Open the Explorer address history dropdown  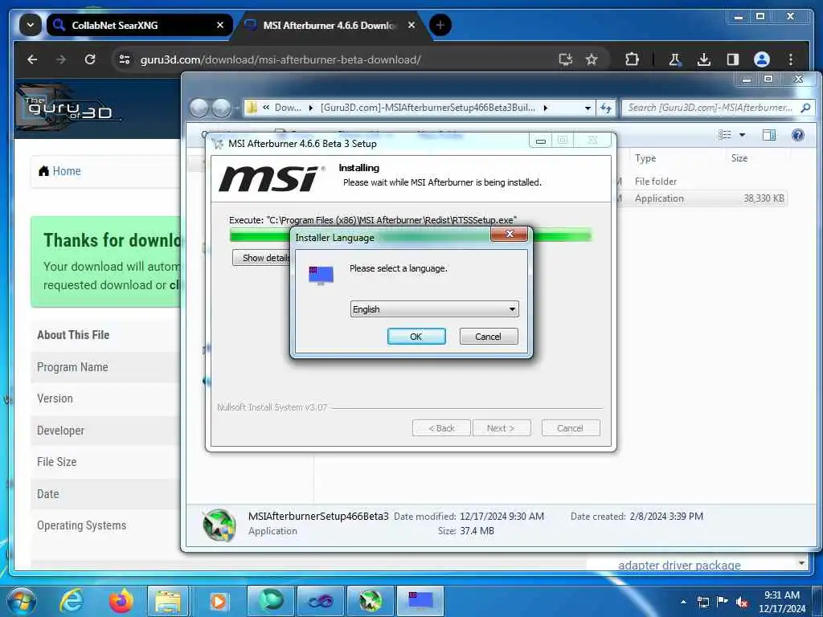pos(588,108)
